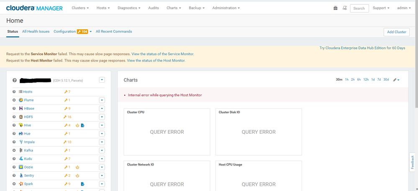Click Spark client configuration deploy icon
The height and width of the screenshot is (191, 418).
(x=83, y=184)
